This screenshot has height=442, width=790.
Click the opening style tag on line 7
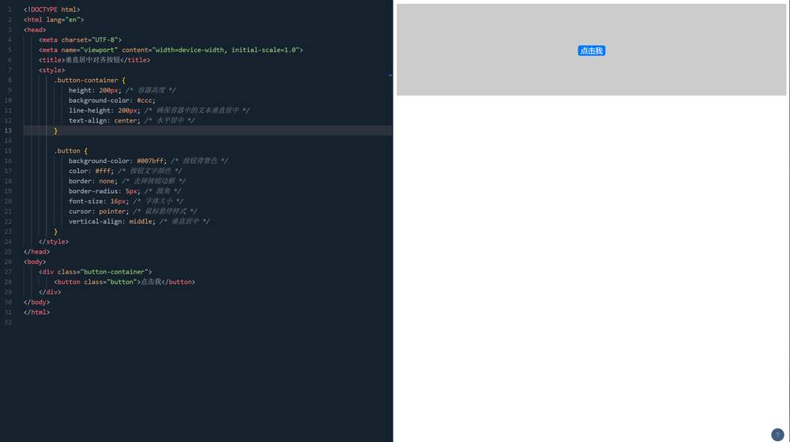[51, 70]
